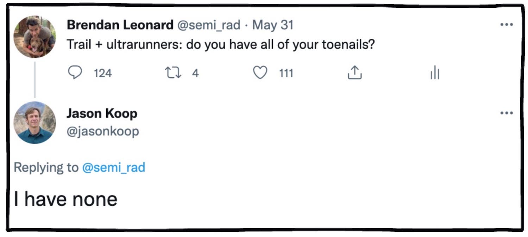528x237 pixels.
Task: Click the reply speech bubble icon
Action: pos(75,73)
